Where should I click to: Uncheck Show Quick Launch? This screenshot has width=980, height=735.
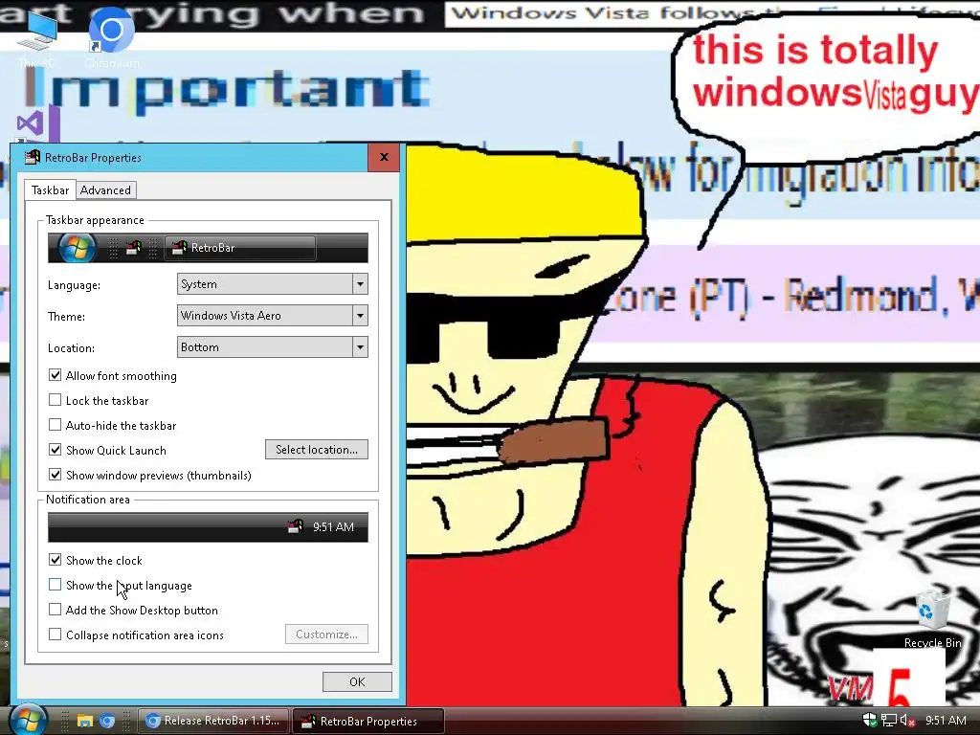coord(55,450)
